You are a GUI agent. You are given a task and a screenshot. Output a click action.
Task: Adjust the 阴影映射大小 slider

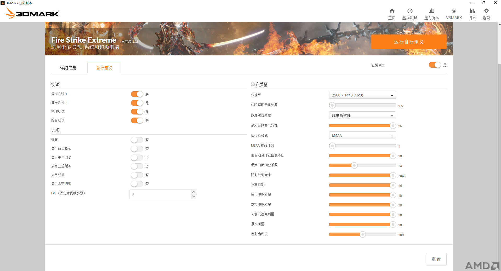(362, 175)
